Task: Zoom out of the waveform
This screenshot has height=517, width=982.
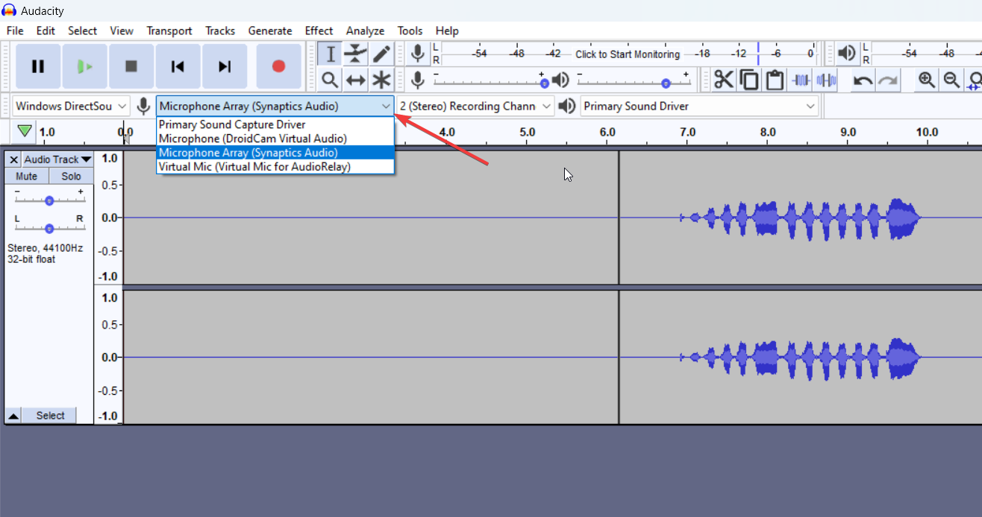Action: point(951,80)
